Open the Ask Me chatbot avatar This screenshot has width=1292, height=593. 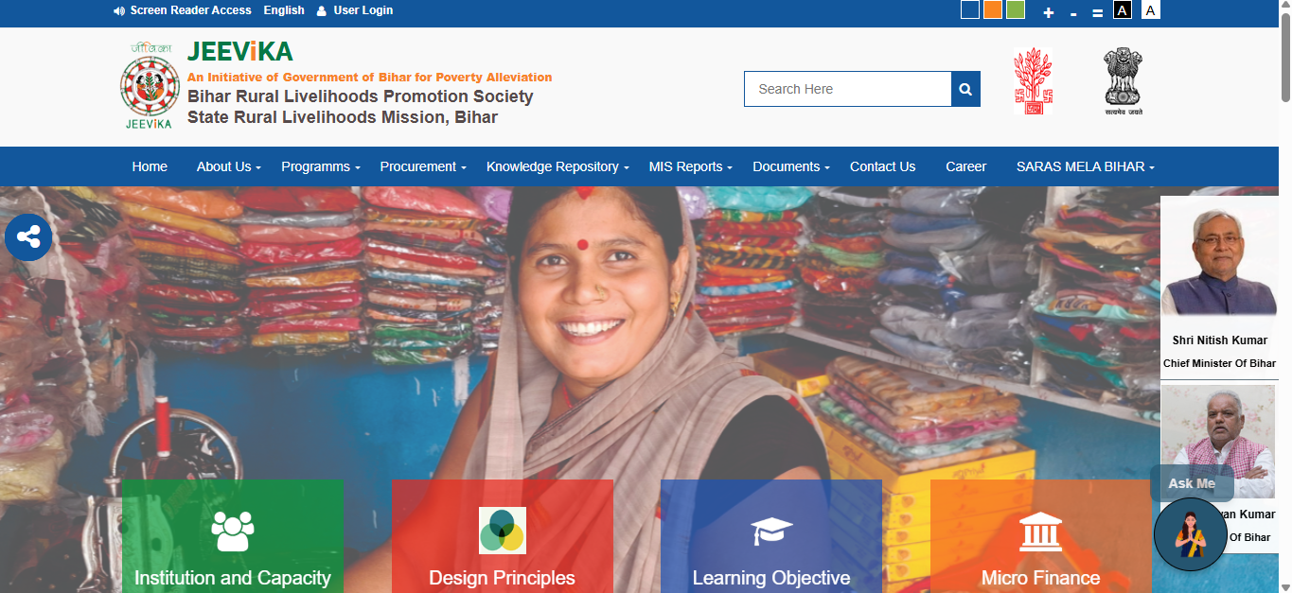click(x=1191, y=534)
